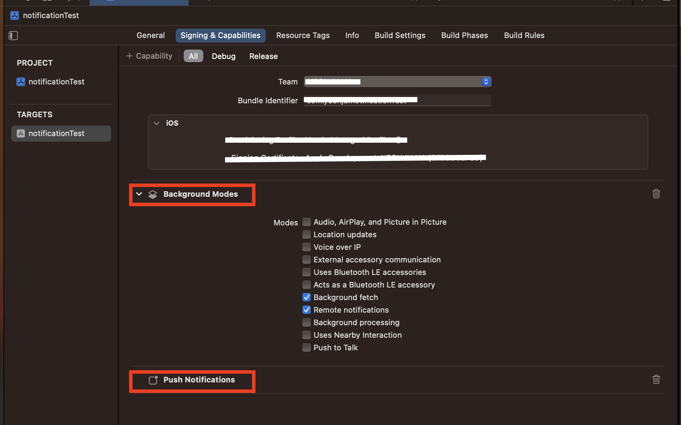Switch to the Build Settings tab
The height and width of the screenshot is (425, 681).
tap(400, 35)
